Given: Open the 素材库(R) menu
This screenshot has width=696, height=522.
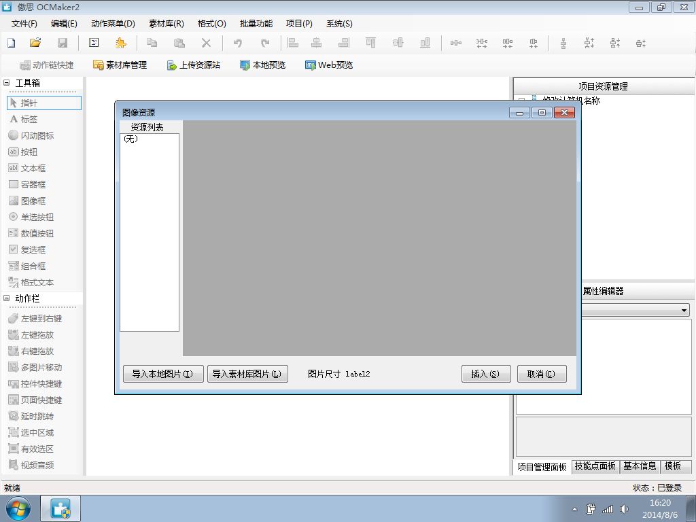Looking at the screenshot, I should point(167,24).
